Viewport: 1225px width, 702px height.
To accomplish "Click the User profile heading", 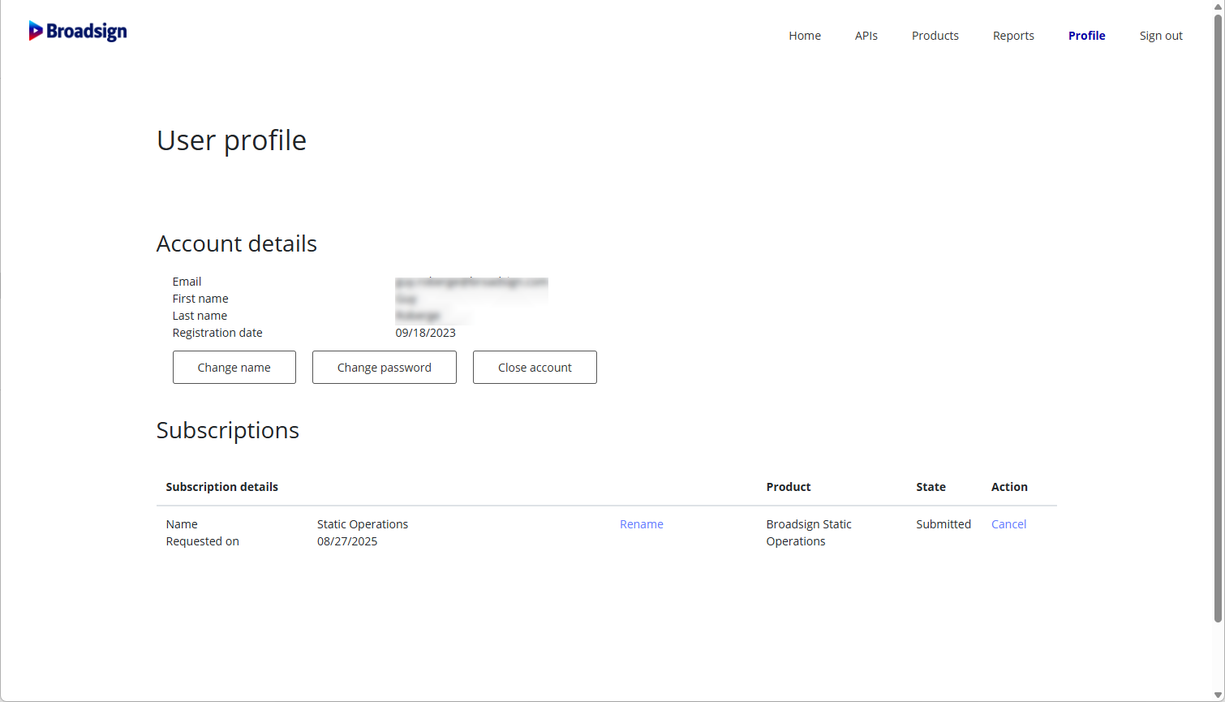I will (x=231, y=140).
